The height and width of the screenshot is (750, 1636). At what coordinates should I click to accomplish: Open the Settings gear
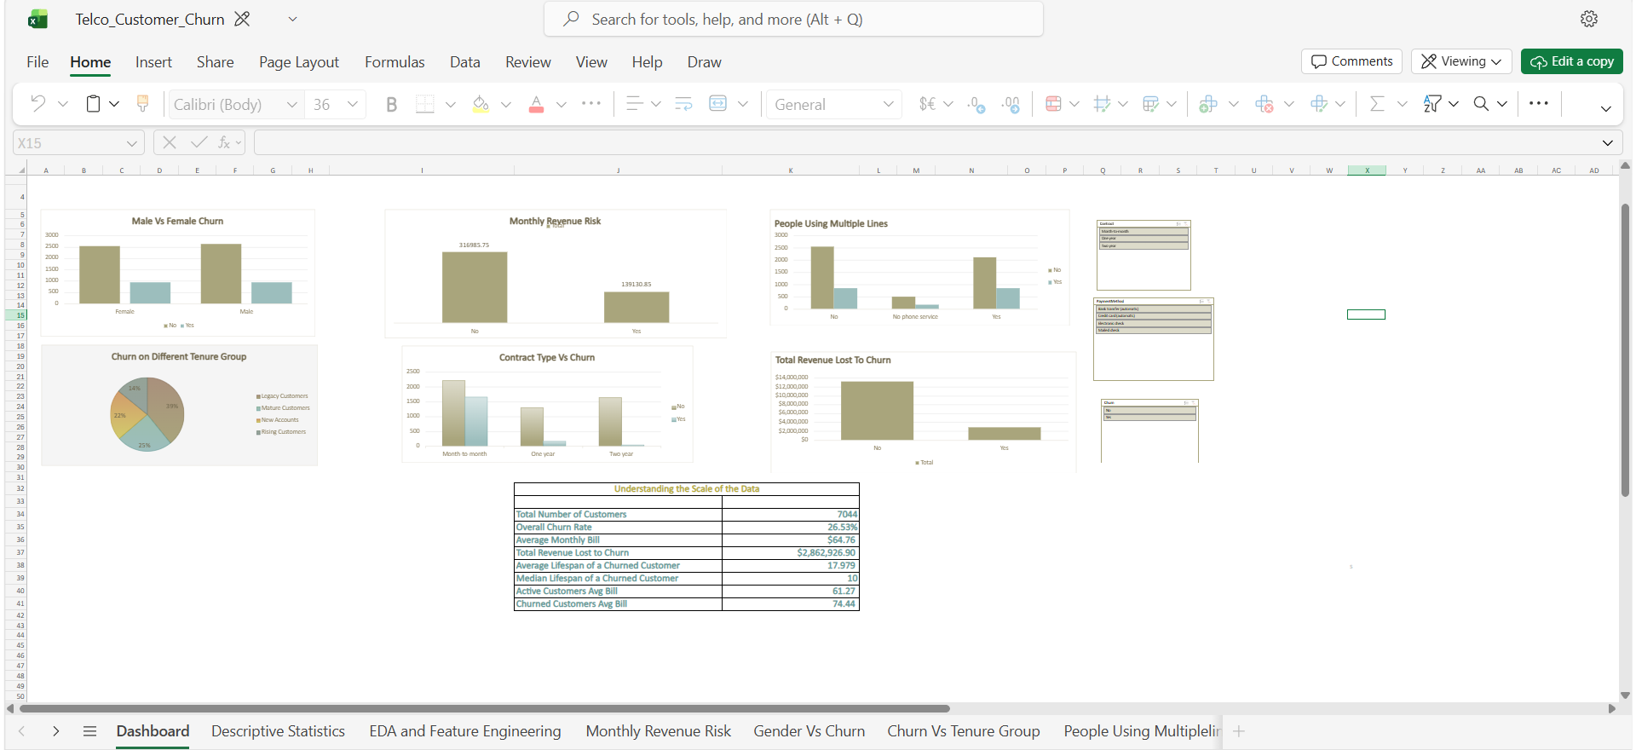[1589, 19]
